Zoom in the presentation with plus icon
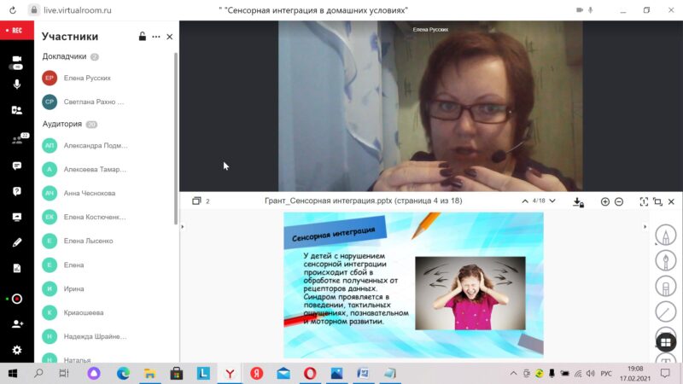The width and height of the screenshot is (683, 384). 604,201
